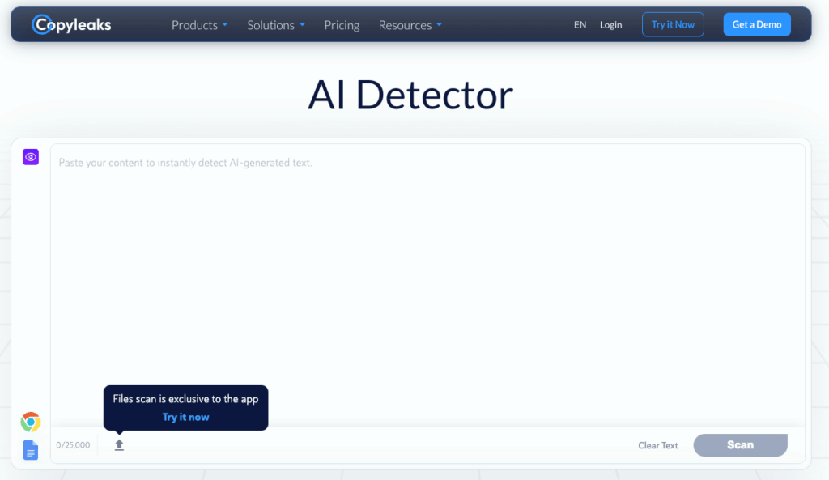
Task: Click the 0/25,000 character counter
Action: 73,445
